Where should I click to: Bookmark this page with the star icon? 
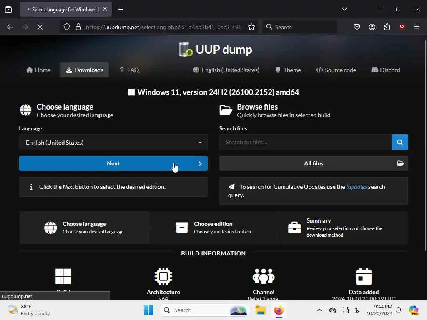[x=251, y=27]
